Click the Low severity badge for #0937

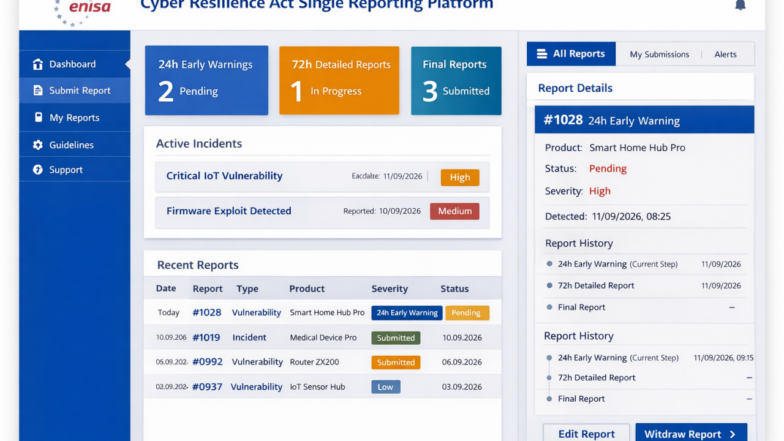385,387
